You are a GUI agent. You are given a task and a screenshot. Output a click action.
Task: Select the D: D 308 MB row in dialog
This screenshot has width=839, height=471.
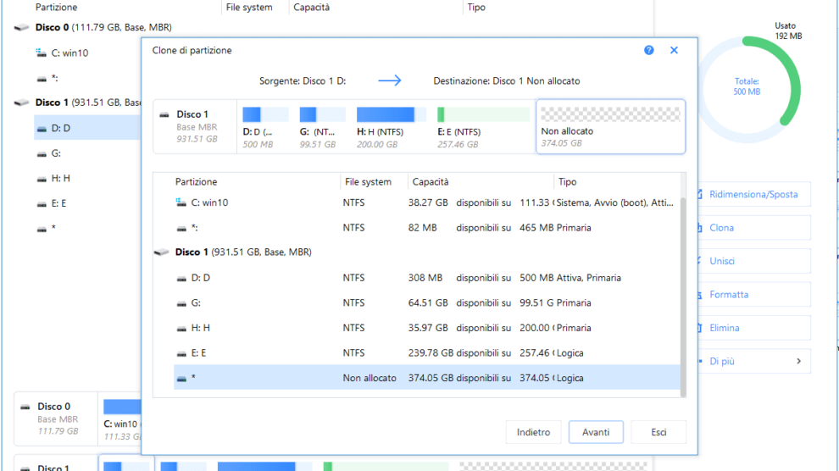click(x=426, y=278)
